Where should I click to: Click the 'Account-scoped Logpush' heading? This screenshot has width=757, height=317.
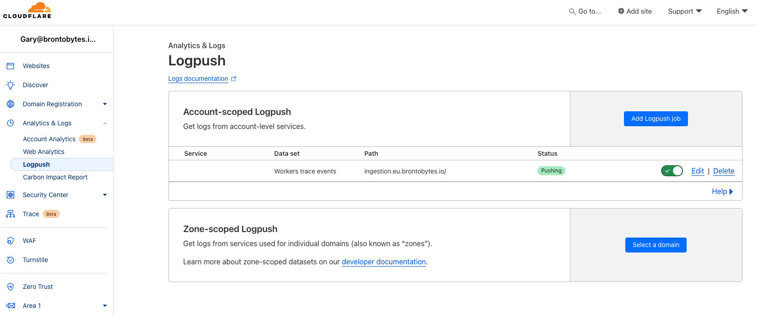pos(237,112)
